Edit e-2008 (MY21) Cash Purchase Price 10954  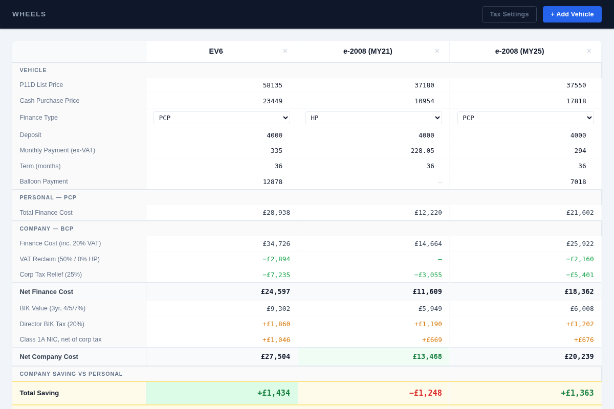click(x=374, y=101)
